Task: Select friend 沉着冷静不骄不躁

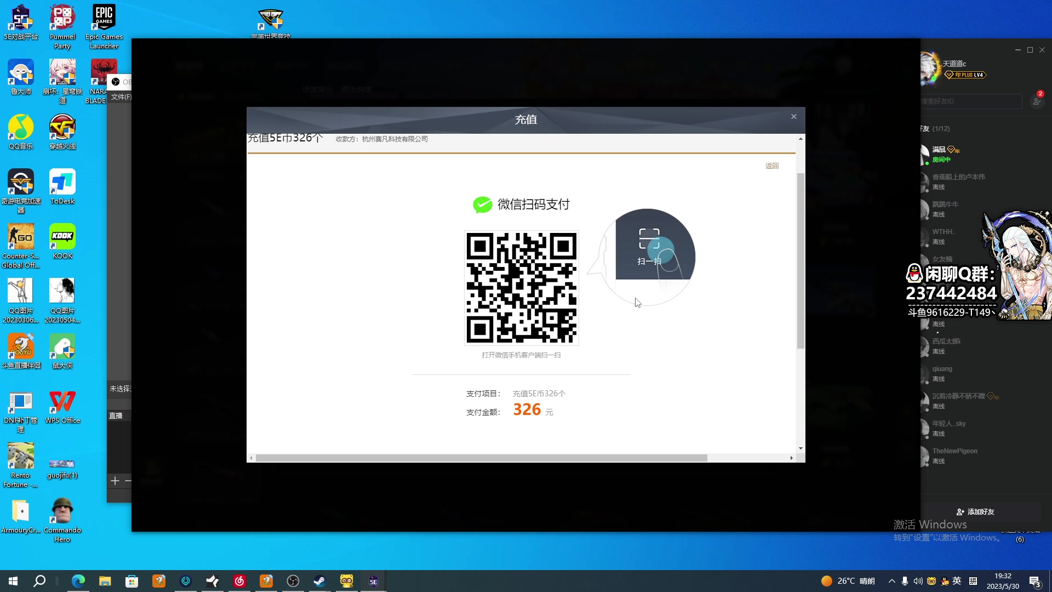Action: pos(981,401)
